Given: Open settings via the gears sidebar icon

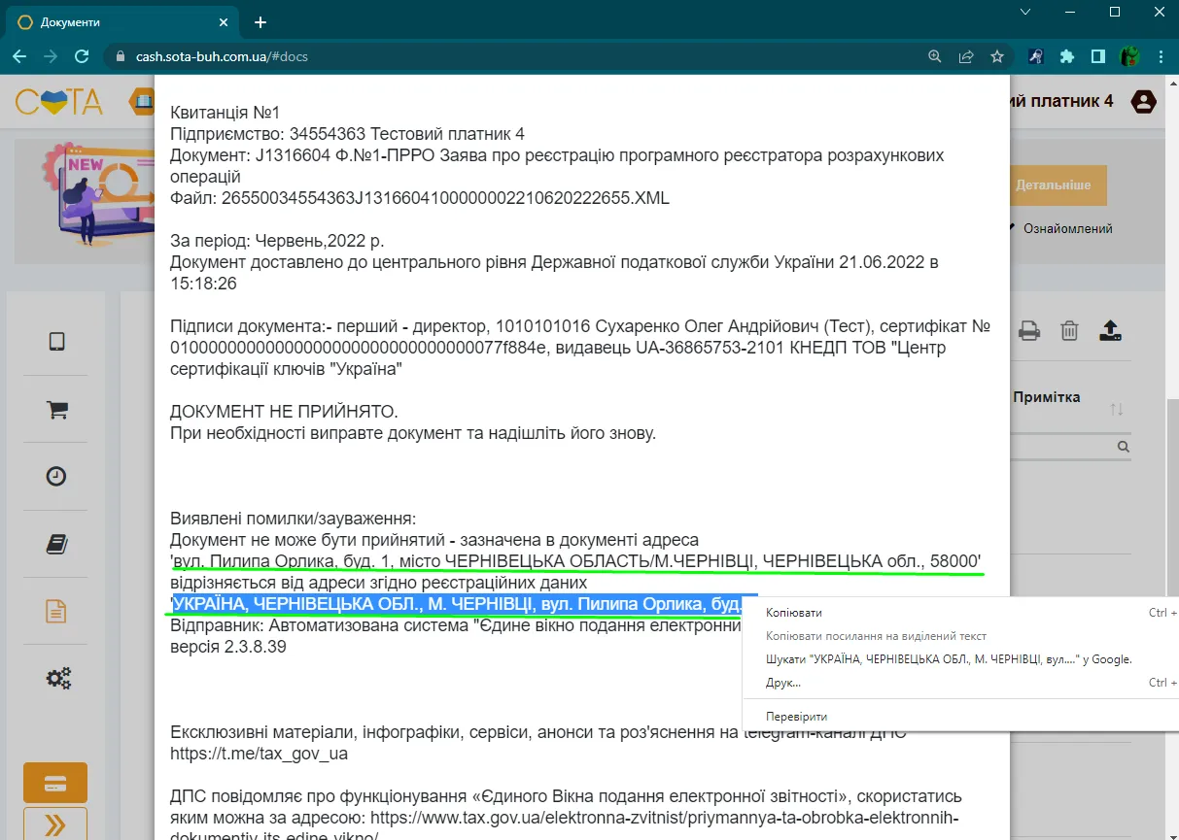Looking at the screenshot, I should tap(57, 677).
